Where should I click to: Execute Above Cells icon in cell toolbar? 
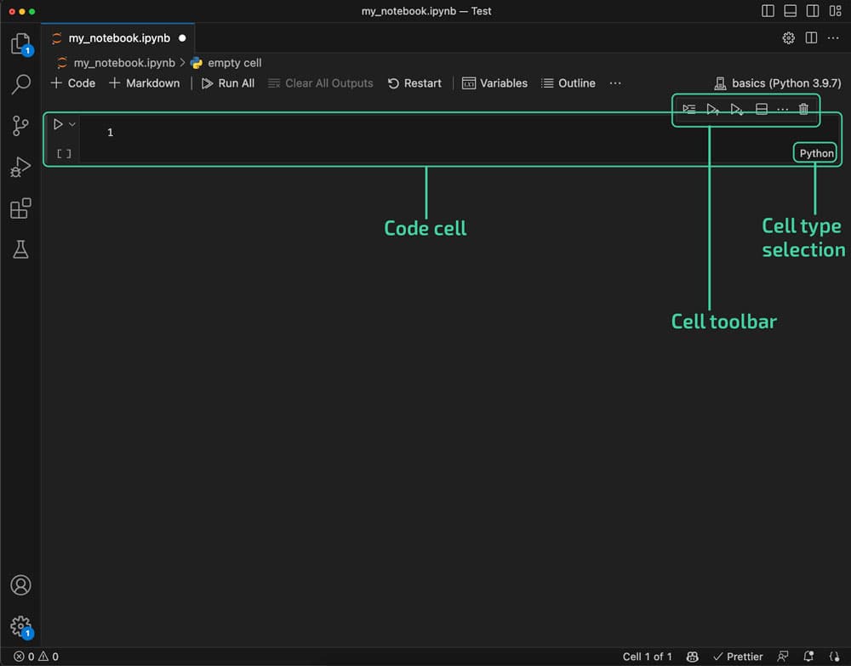[x=713, y=109]
